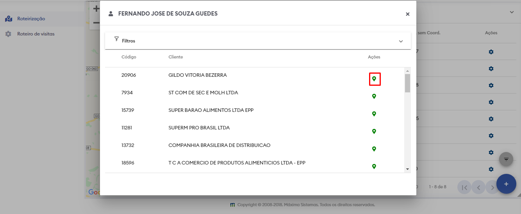Select client name ST COM DE SEC E MOLH LTDA
Viewport: 521px width, 214px height.
(x=203, y=92)
